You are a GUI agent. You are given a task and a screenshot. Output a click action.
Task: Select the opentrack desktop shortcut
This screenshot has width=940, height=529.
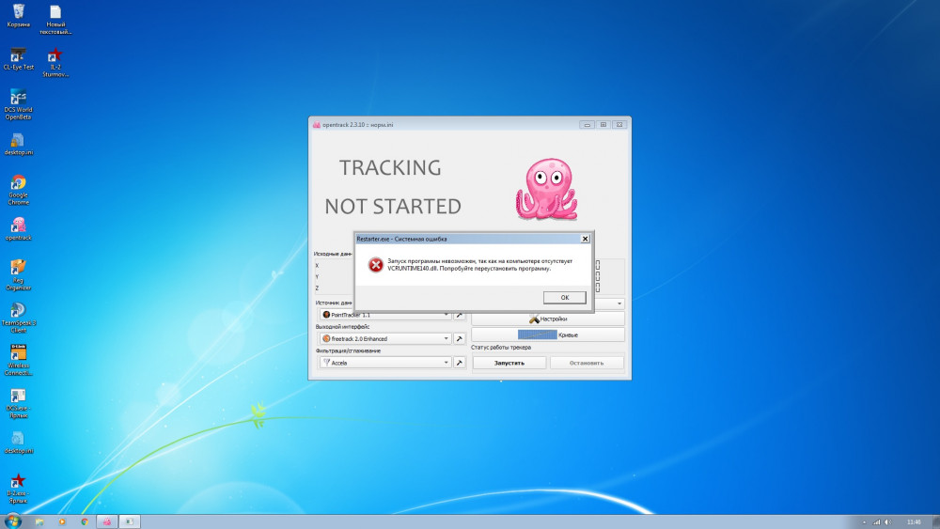click(x=19, y=229)
